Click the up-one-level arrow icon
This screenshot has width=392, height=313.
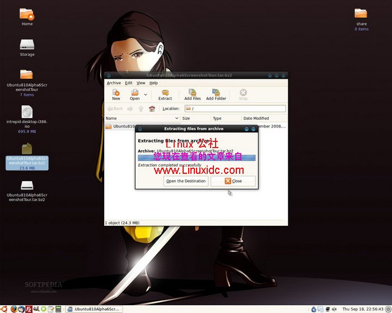click(141, 108)
